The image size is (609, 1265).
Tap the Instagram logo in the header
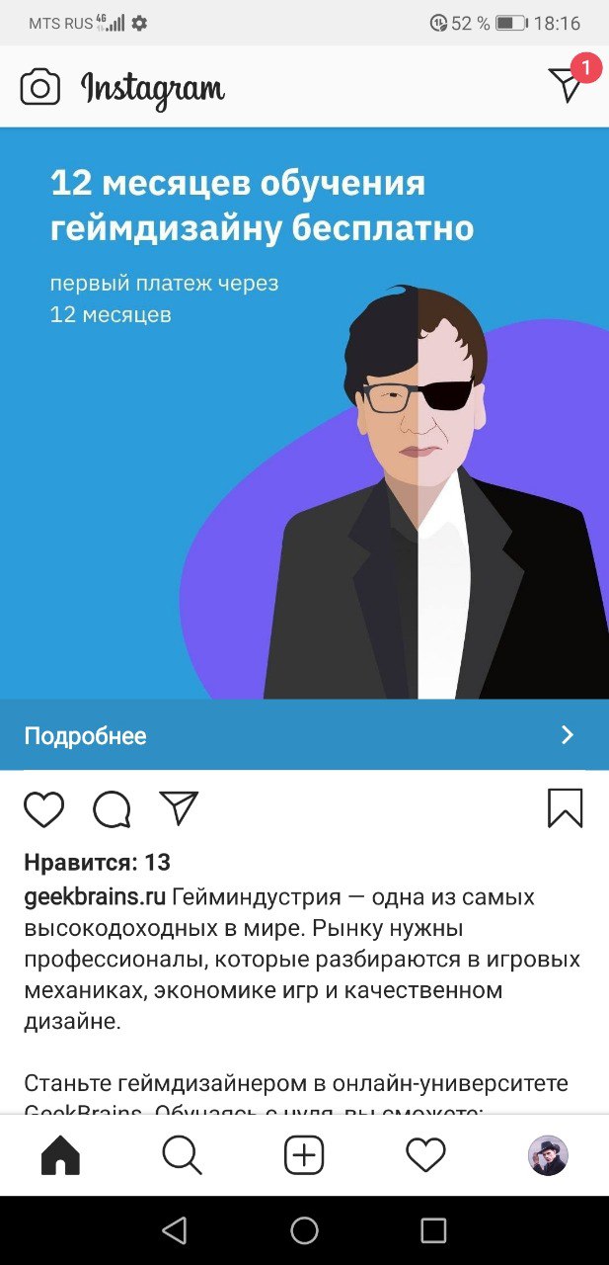pos(153,89)
